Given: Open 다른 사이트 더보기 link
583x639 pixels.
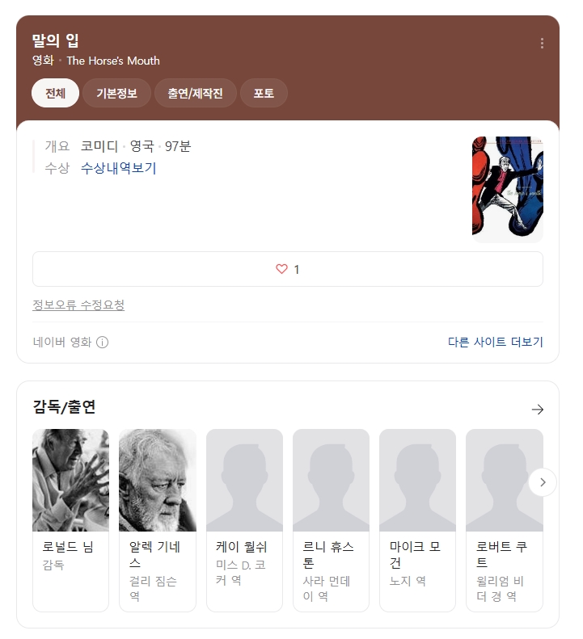Looking at the screenshot, I should pos(496,342).
